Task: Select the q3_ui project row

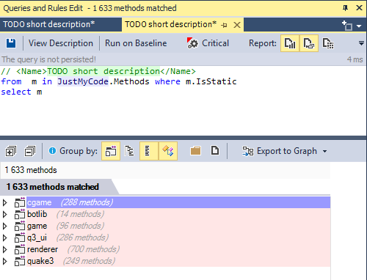Action: (178, 237)
